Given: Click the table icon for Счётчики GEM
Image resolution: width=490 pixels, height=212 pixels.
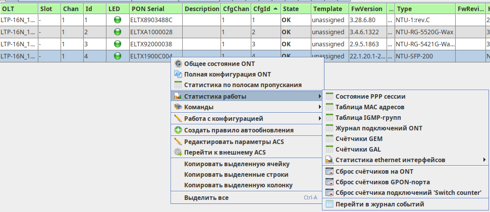Looking at the screenshot, I should coord(329,138).
